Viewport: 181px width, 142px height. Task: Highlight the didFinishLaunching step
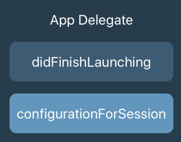point(91,62)
